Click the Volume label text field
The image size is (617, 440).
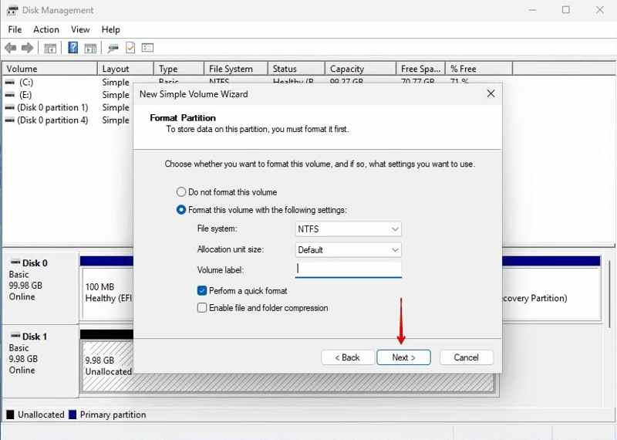click(x=349, y=269)
